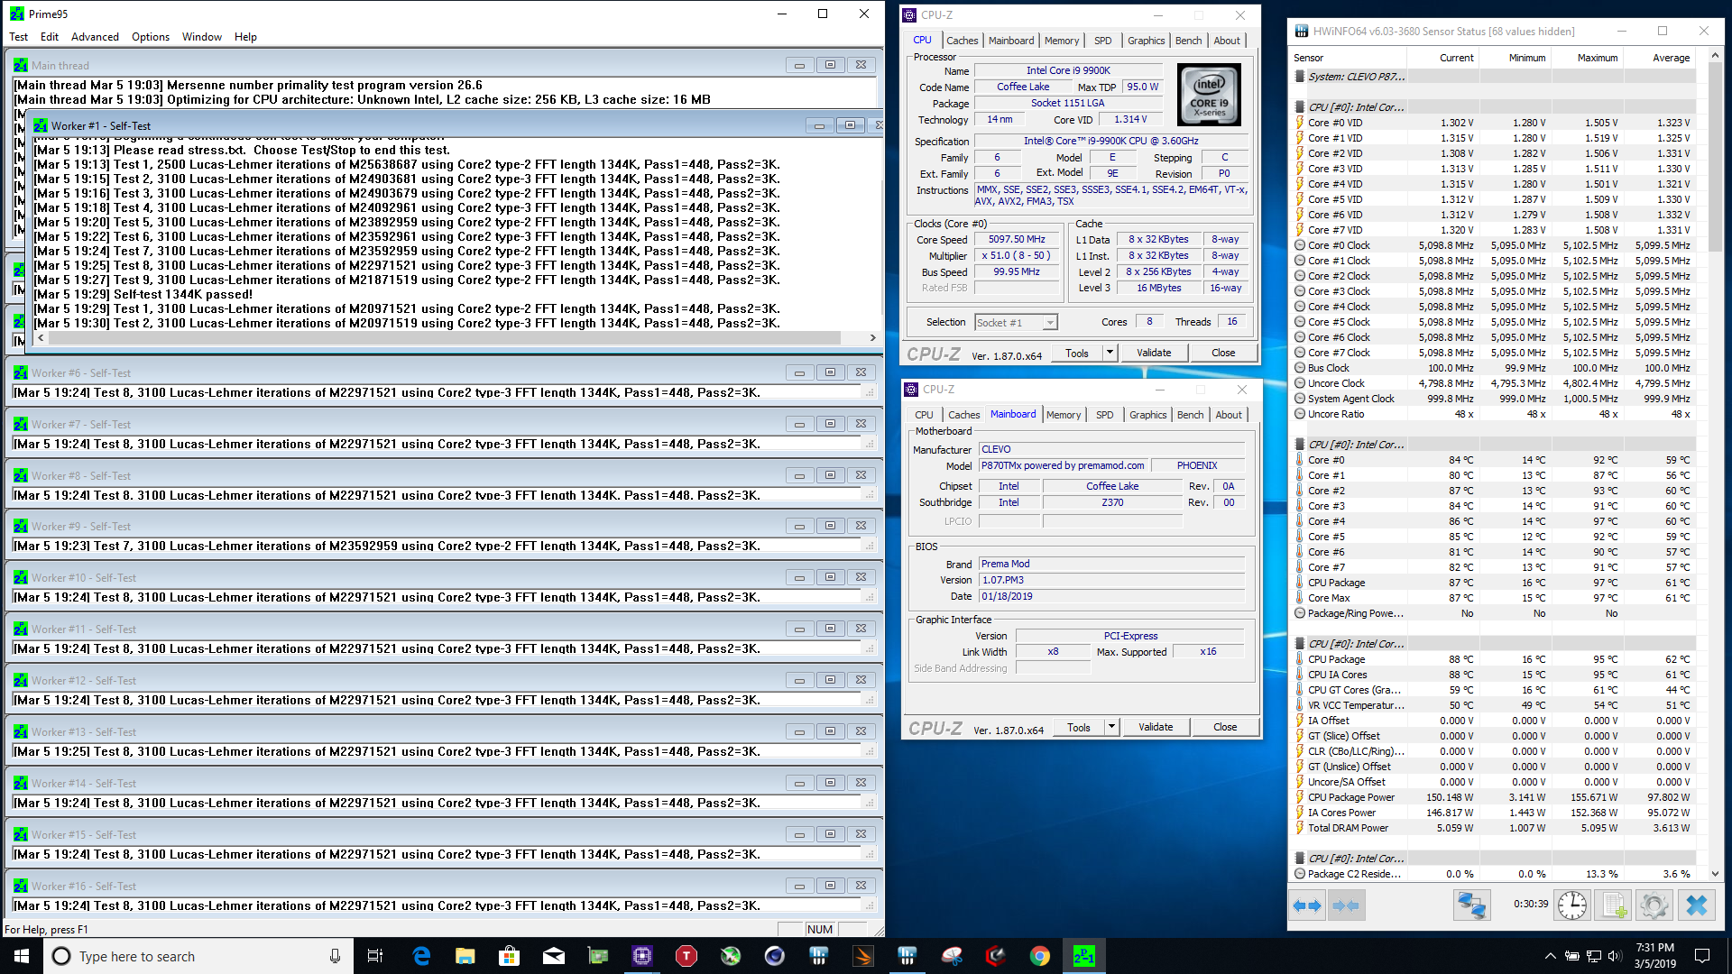Viewport: 1732px width, 974px height.
Task: Click green Prime95 taskbar icon
Action: coord(1084,956)
